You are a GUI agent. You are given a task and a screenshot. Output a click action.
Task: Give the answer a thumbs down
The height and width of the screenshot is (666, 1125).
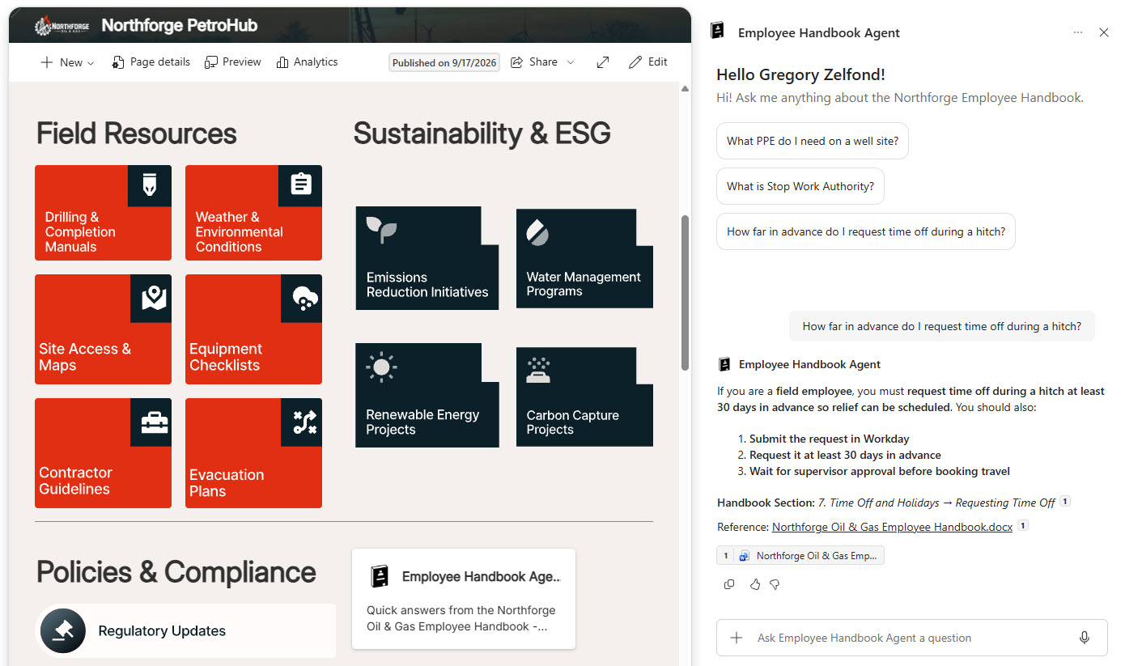click(x=775, y=584)
